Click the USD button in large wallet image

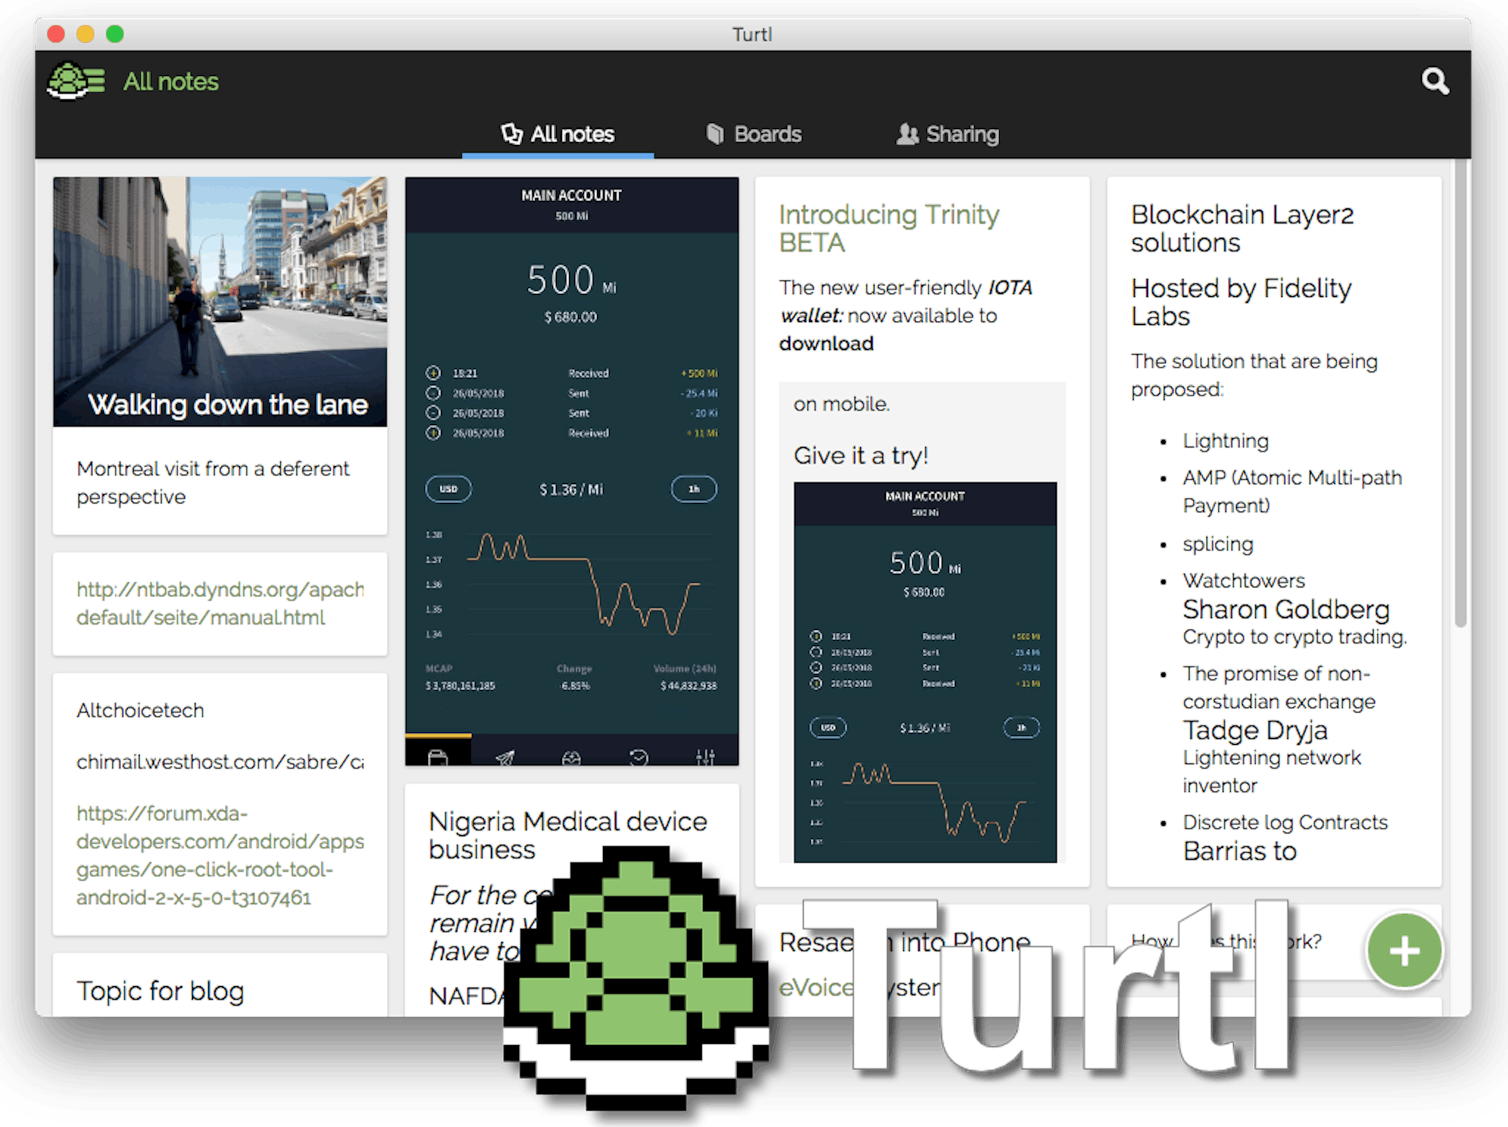[x=448, y=488]
